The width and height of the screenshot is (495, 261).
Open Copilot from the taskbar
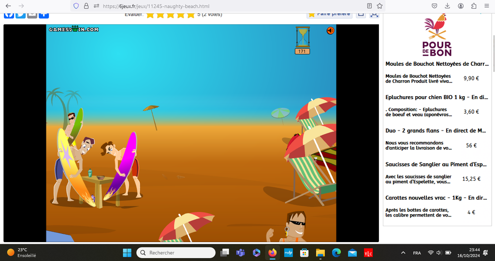click(x=256, y=252)
